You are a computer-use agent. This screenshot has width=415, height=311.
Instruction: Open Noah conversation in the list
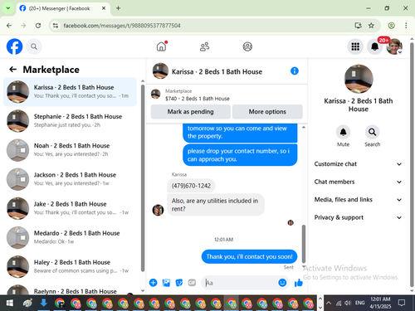(70, 150)
